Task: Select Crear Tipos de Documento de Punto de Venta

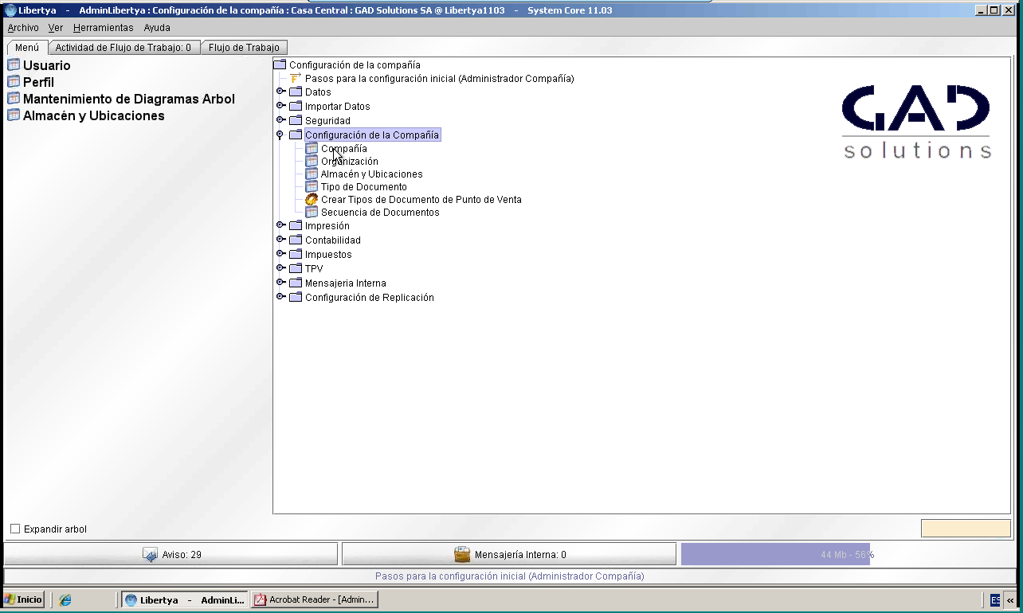Action: pos(421,199)
